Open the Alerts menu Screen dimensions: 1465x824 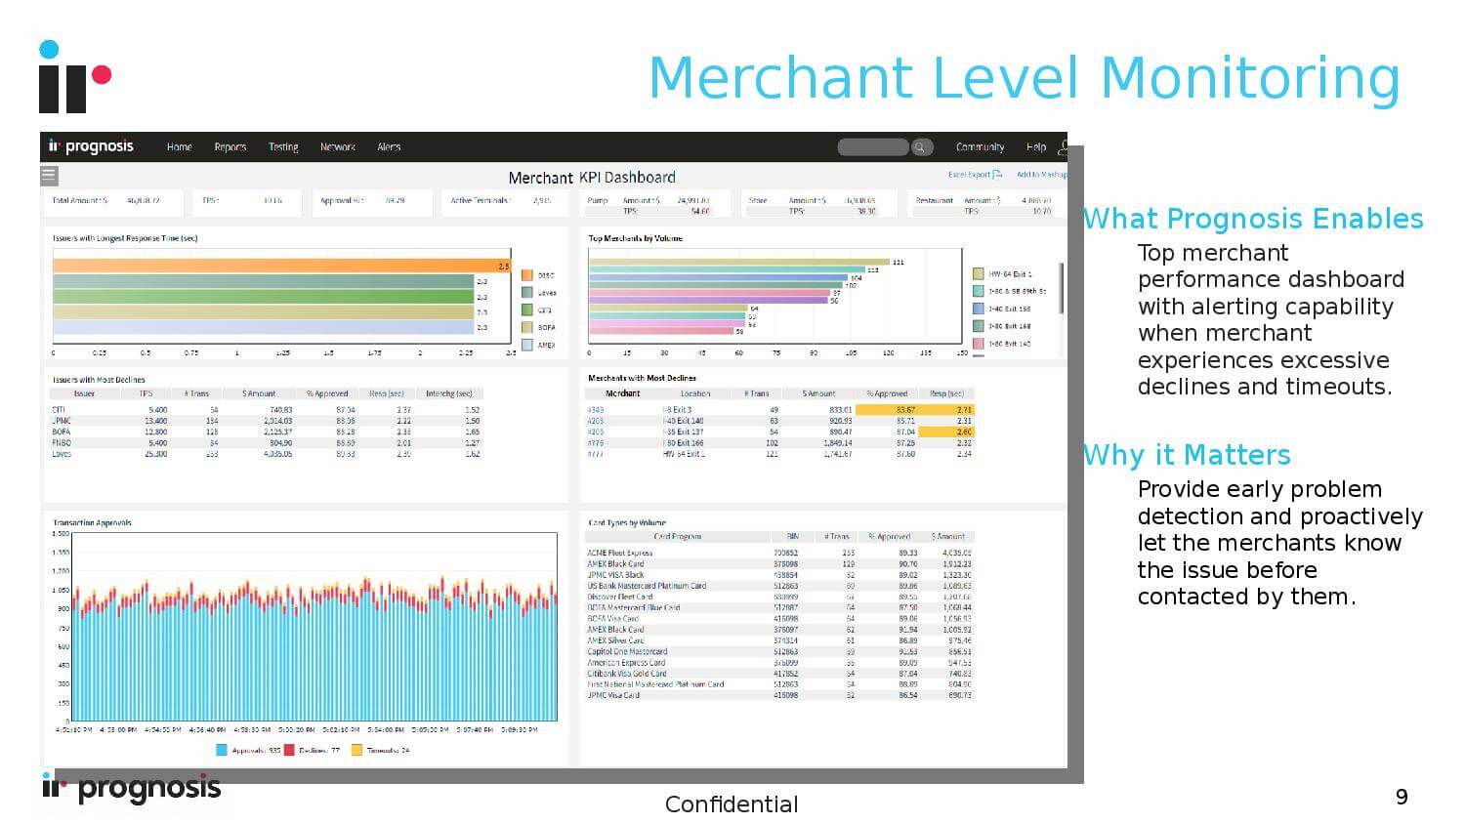[389, 147]
